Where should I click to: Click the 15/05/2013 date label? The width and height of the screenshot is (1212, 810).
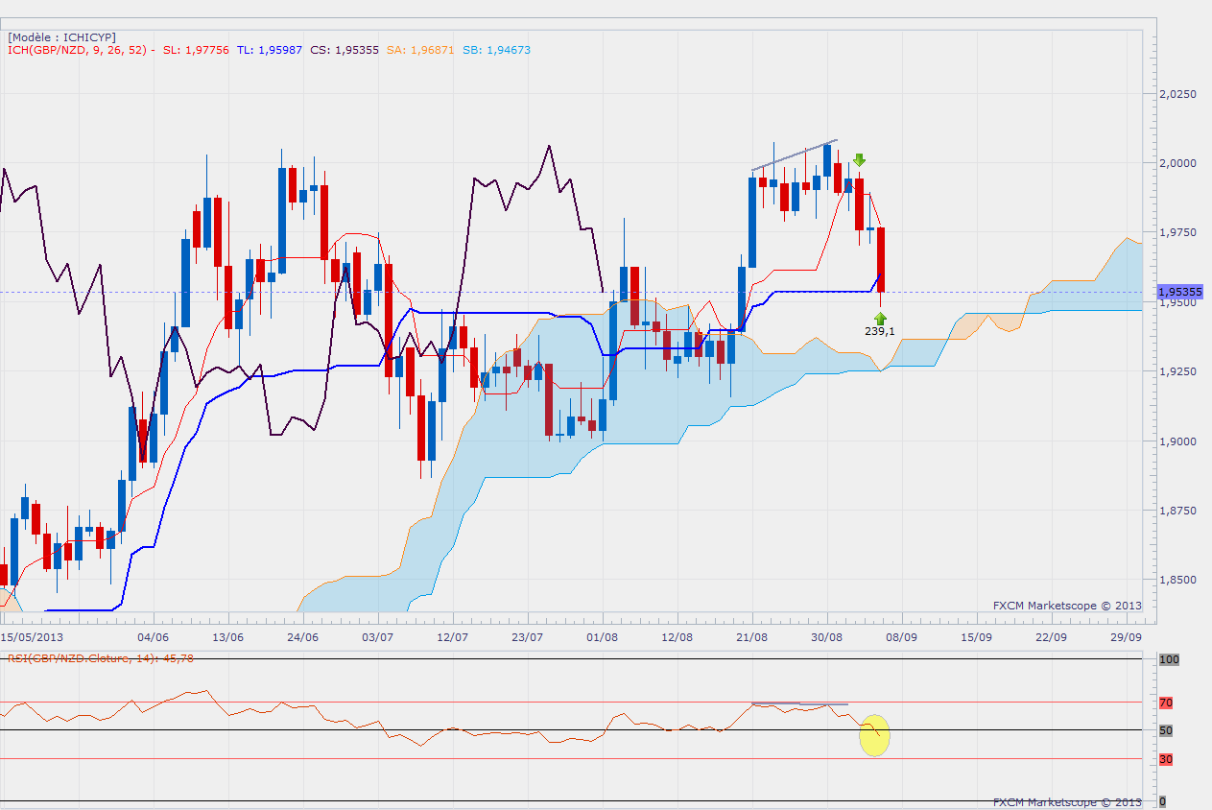coord(31,636)
